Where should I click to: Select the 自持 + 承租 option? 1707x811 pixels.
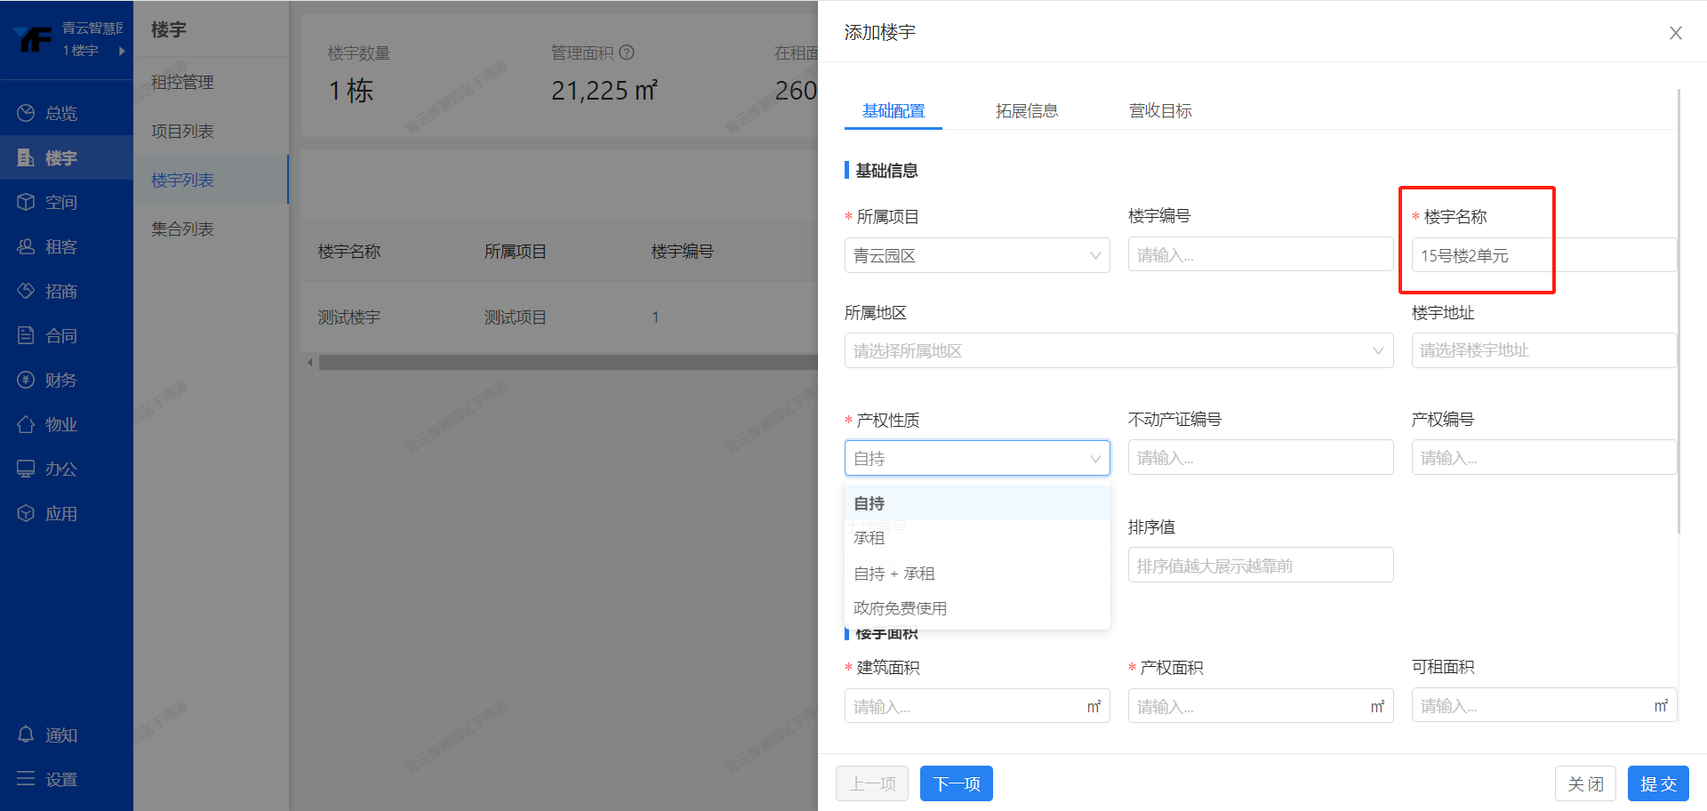click(894, 574)
